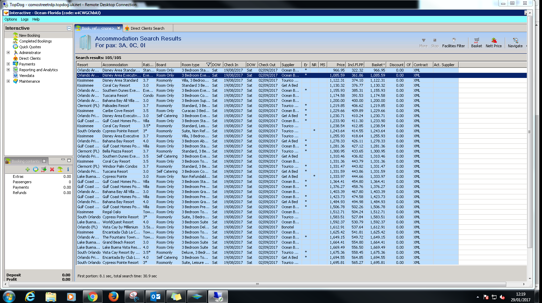Click the Nett Price toolbar icon
The width and height of the screenshot is (542, 303).
coord(493,43)
